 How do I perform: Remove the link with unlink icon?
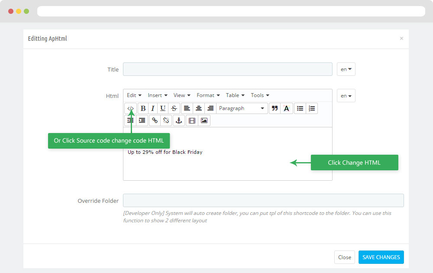[166, 120]
